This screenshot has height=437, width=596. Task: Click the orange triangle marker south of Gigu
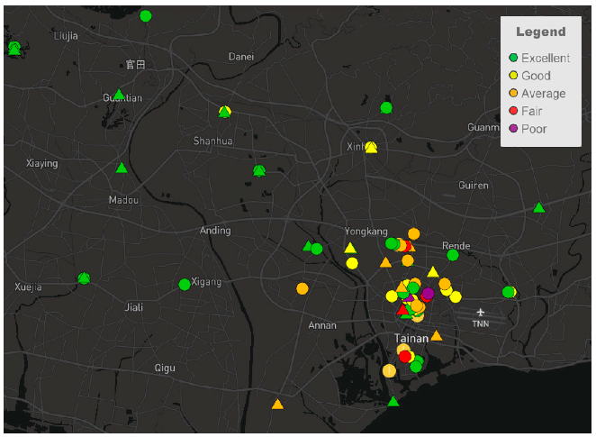coord(277,405)
